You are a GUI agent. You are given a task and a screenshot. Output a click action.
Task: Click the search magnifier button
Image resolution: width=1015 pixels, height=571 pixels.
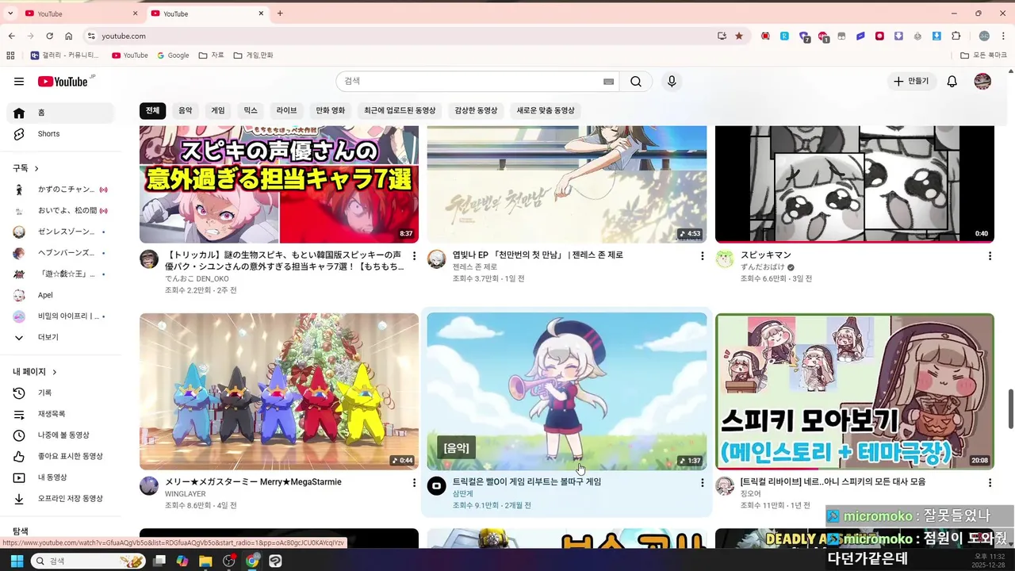636,82
